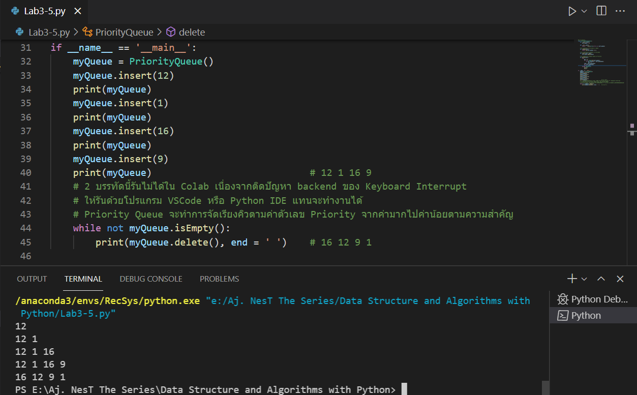Click the Lab3-5.py breadcrumb item
637x395 pixels.
point(49,32)
